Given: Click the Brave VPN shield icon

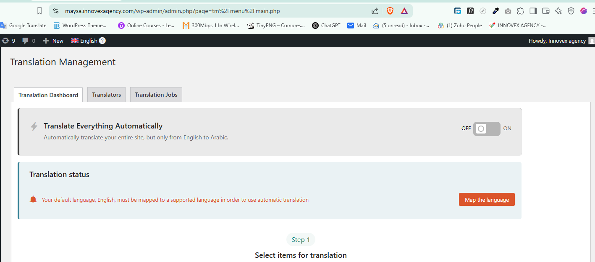Looking at the screenshot, I should tap(571, 11).
